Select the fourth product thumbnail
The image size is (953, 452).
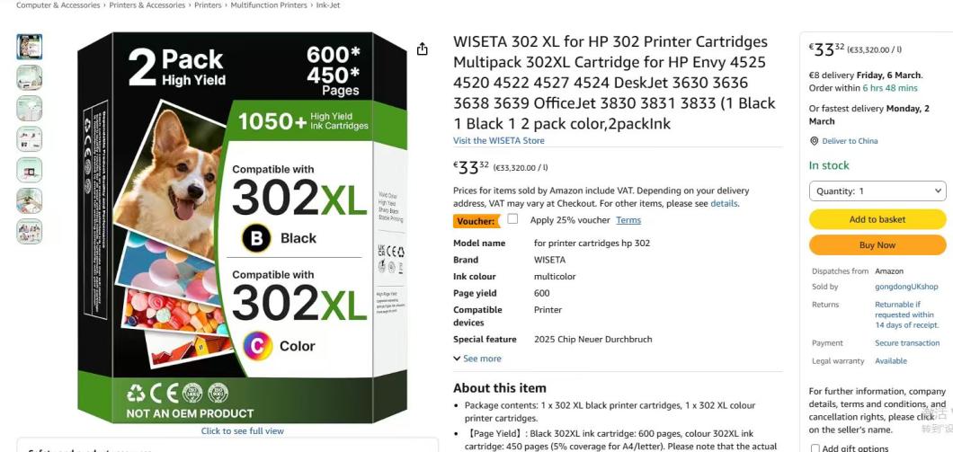coord(29,139)
